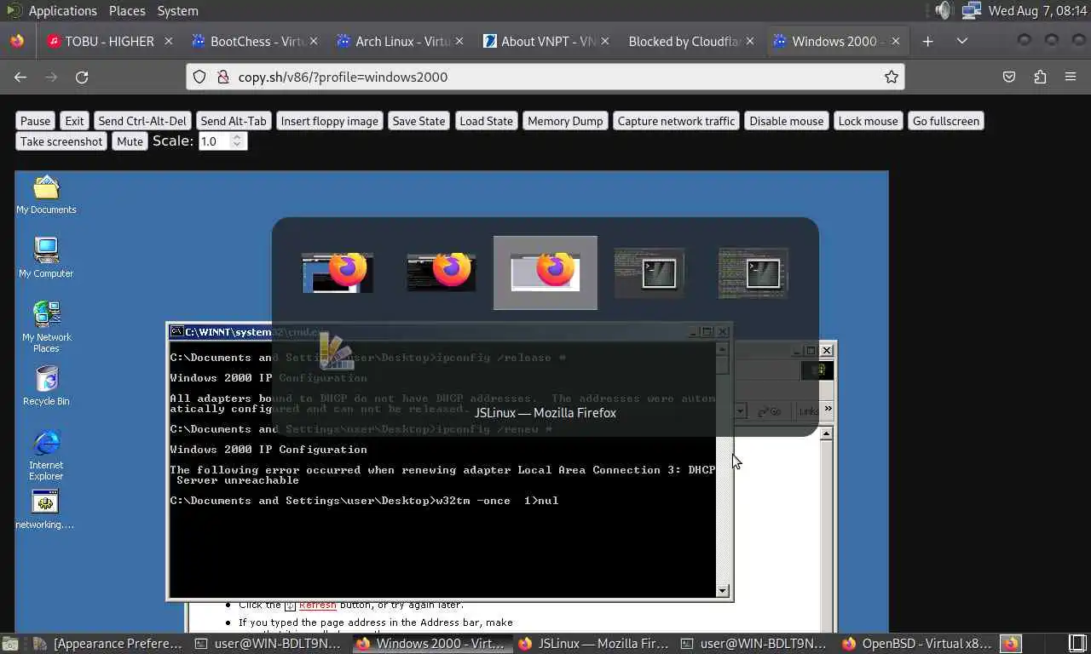
Task: Click the Save State button
Action: pos(419,121)
